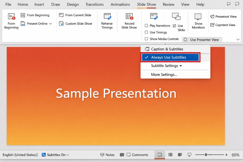The image size is (243, 162).
Task: Expand the Present Online dropdown
Action: click(x=50, y=24)
